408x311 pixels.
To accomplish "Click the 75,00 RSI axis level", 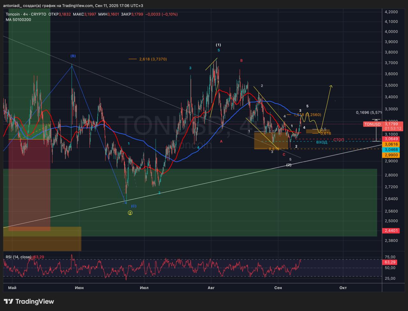I will coord(390,257).
